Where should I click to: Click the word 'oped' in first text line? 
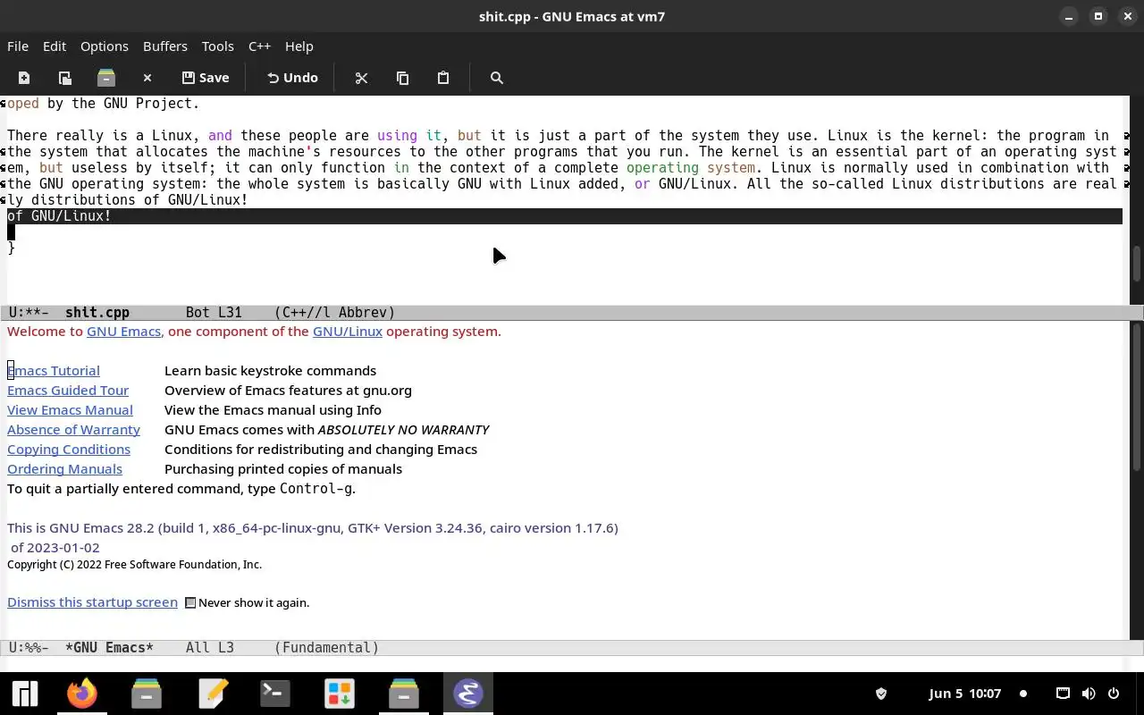[23, 103]
